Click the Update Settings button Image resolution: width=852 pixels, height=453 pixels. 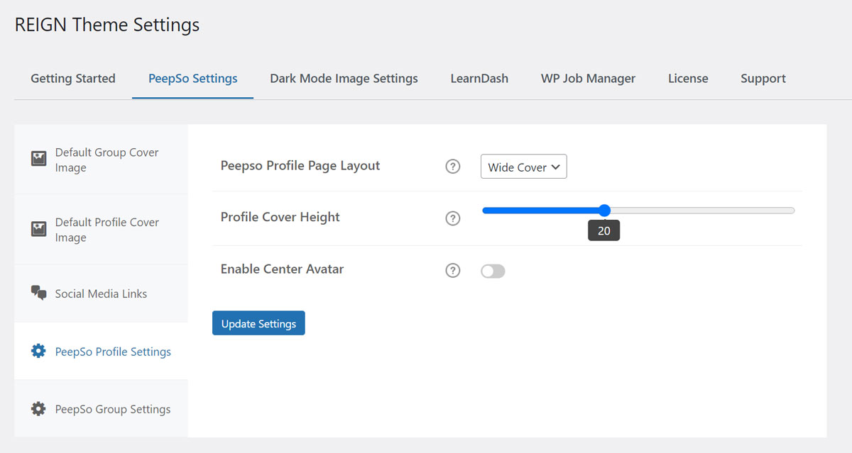(x=258, y=323)
